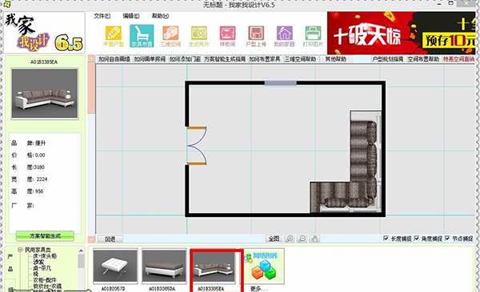Open the 网络图库 online library icon
The width and height of the screenshot is (480, 292).
click(265, 266)
